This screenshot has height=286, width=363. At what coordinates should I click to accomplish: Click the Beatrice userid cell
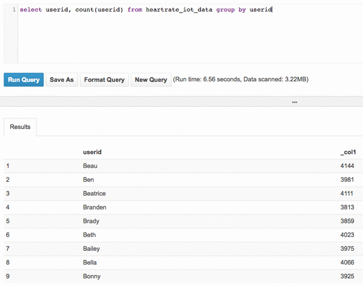pos(94,193)
